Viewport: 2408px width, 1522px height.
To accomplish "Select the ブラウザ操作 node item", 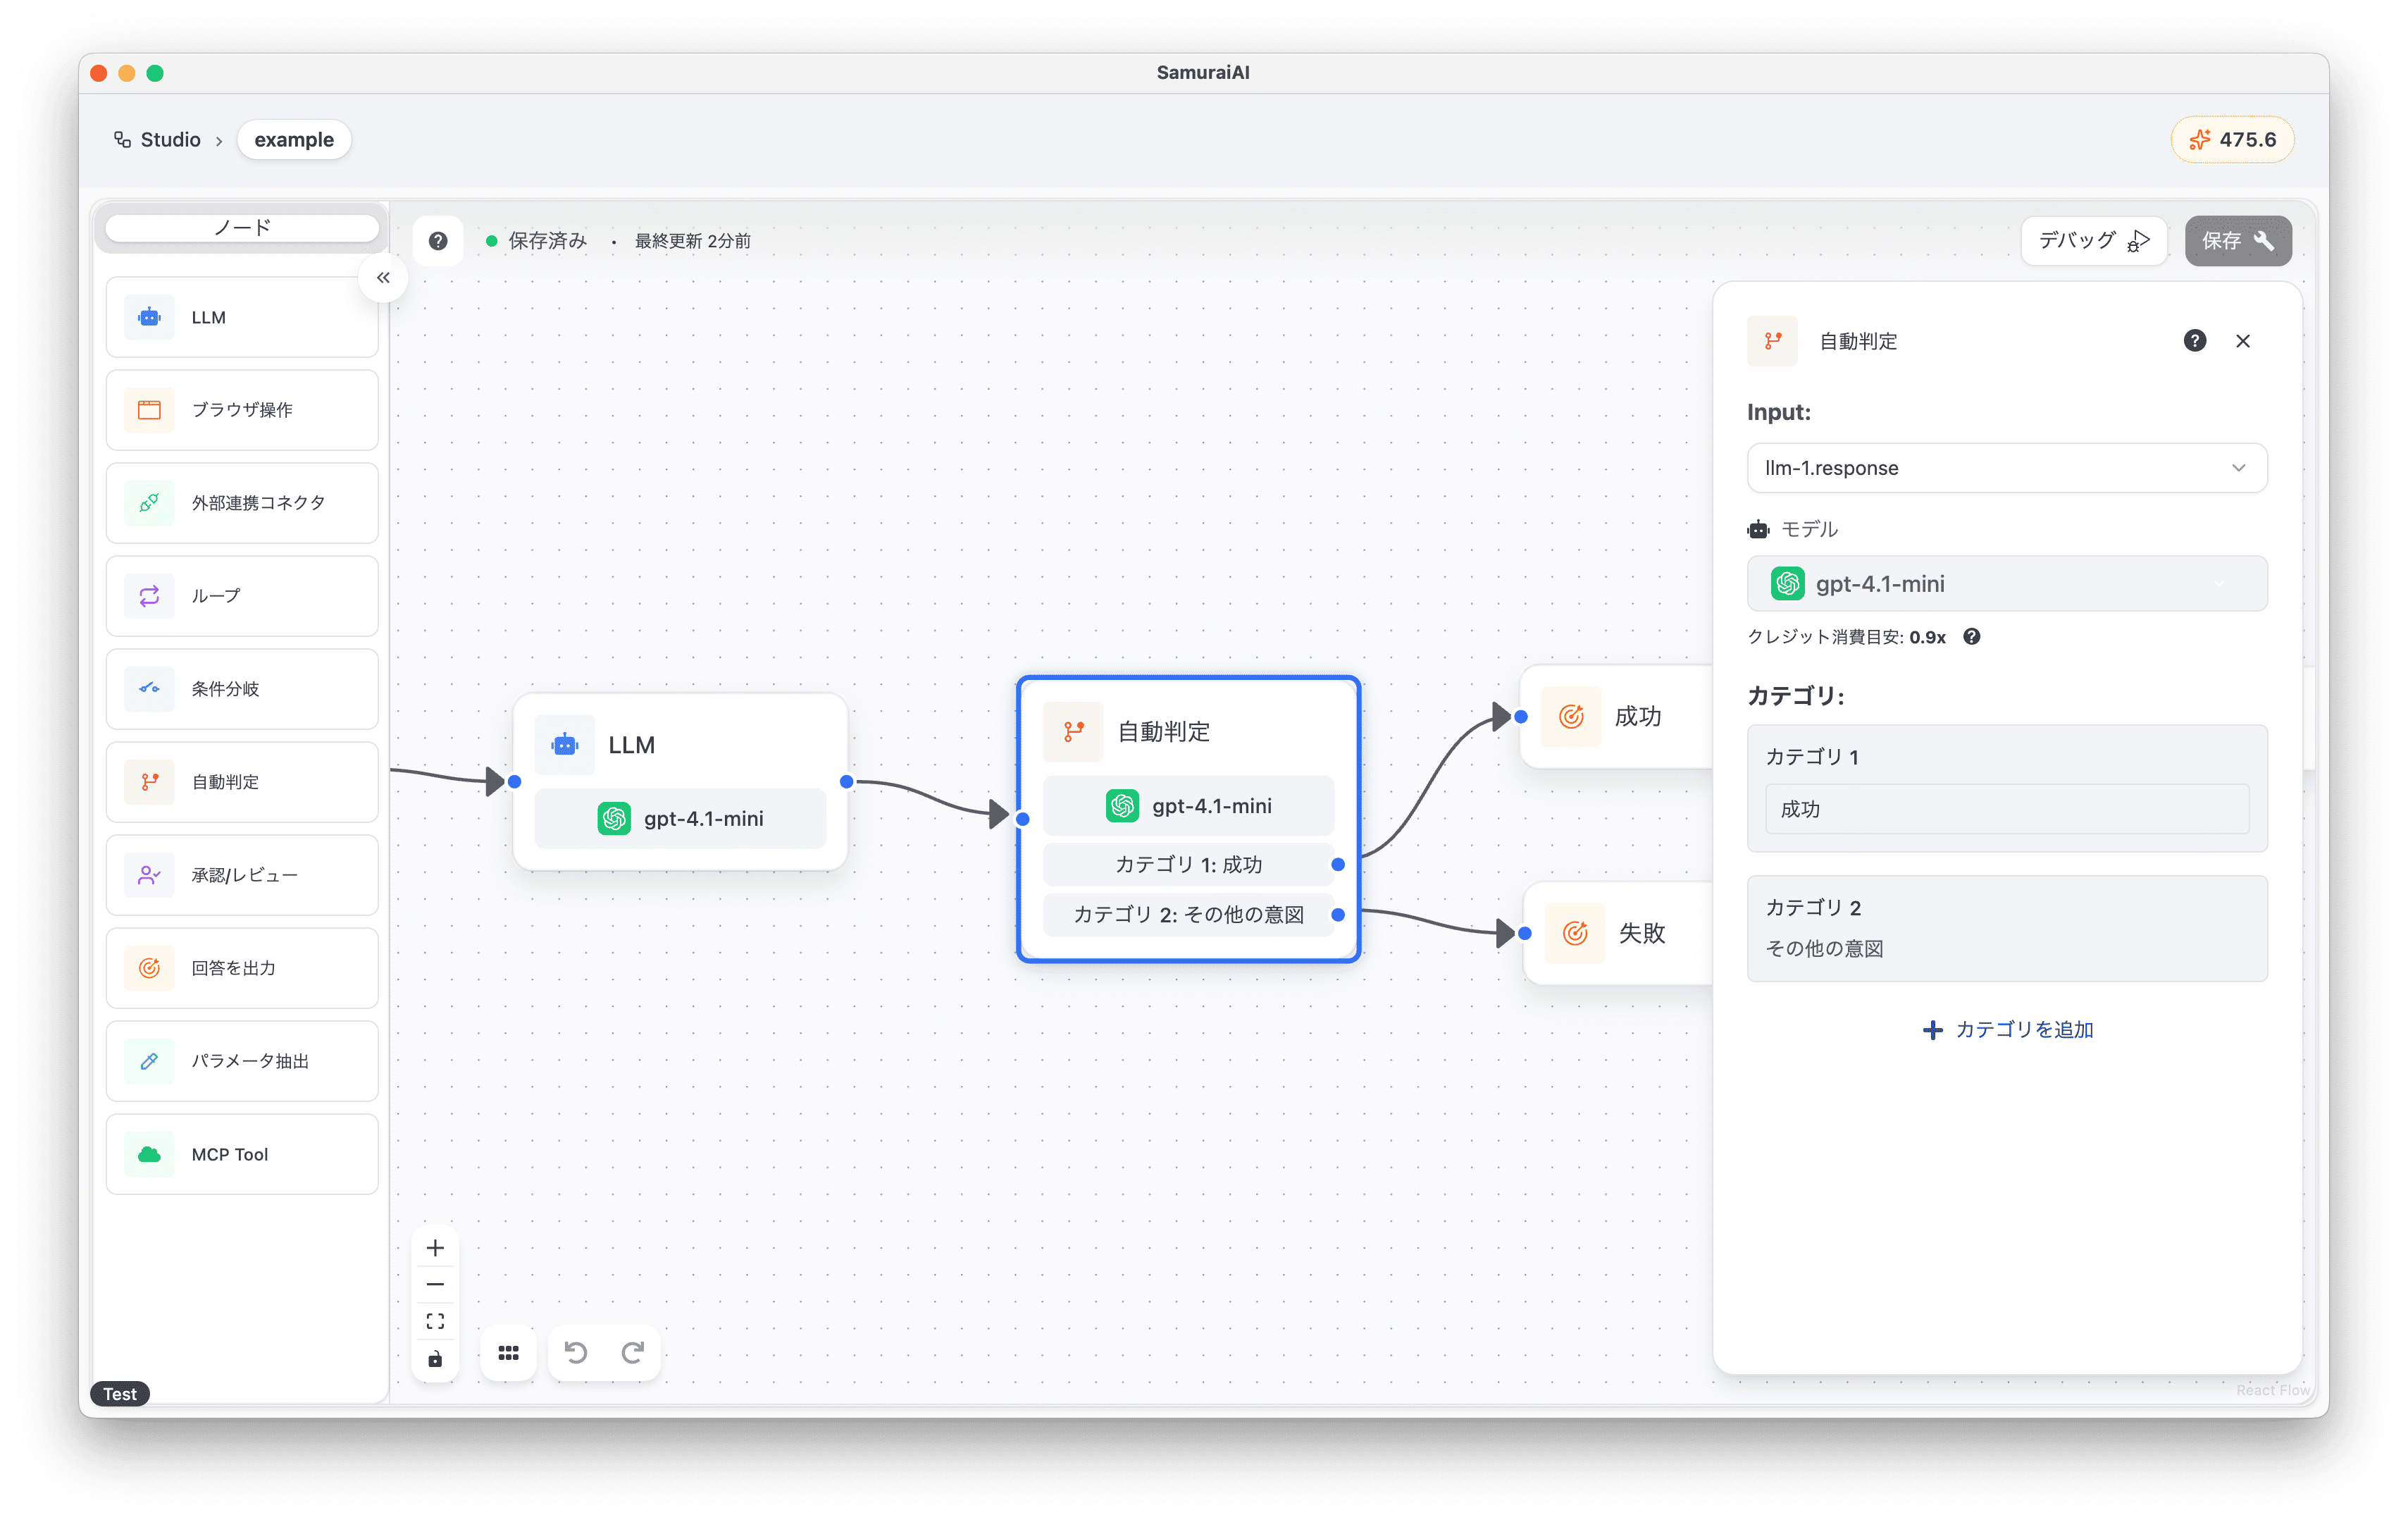I will point(242,410).
